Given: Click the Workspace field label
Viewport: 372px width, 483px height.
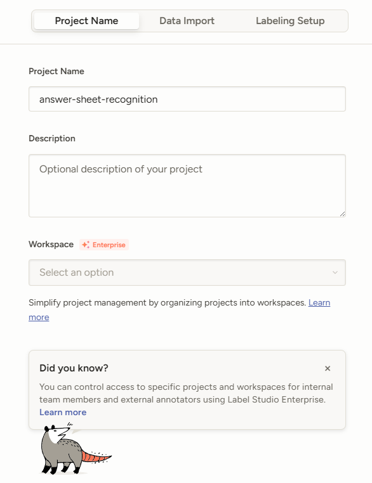Looking at the screenshot, I should click(x=51, y=245).
